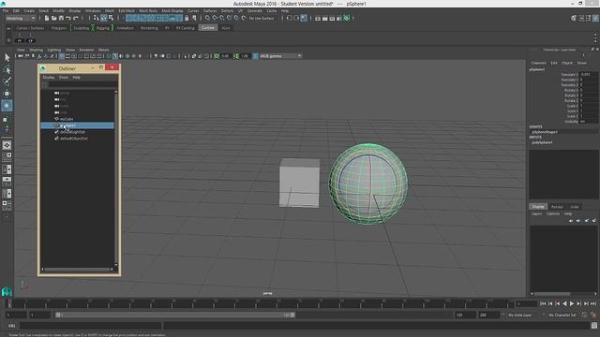The width and height of the screenshot is (600, 337).
Task: Open the Maya home icon in toolbox
Action: 7,291
